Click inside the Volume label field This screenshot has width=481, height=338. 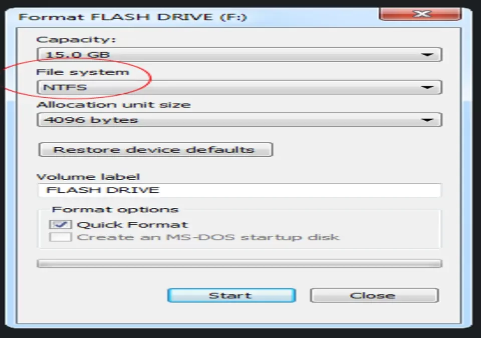tap(239, 190)
